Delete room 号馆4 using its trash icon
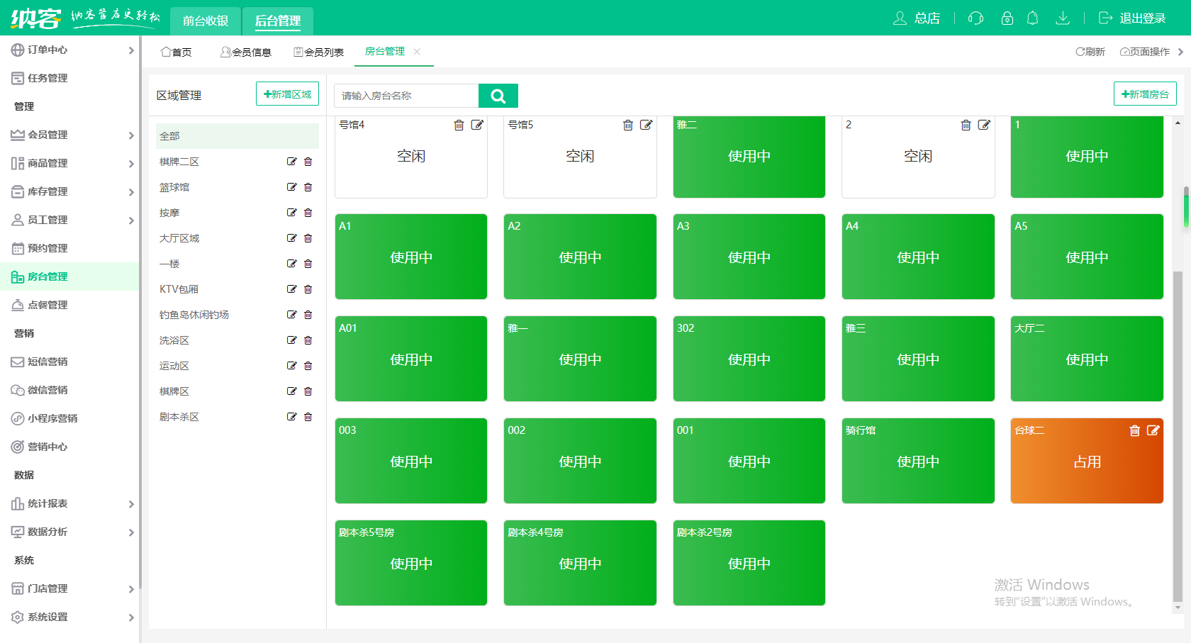The image size is (1191, 643). [459, 125]
